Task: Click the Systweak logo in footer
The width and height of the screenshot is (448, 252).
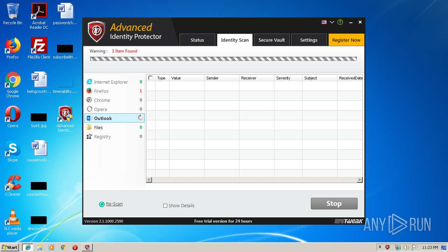Action: pyautogui.click(x=349, y=221)
